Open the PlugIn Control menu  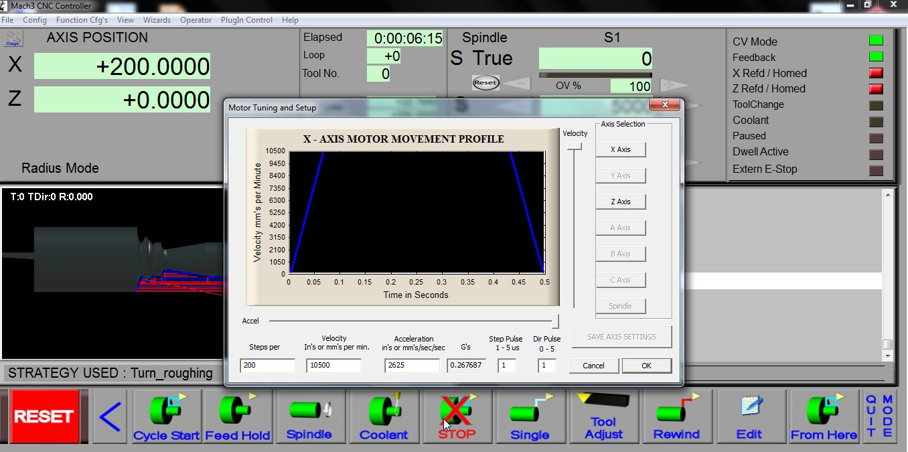coord(246,20)
